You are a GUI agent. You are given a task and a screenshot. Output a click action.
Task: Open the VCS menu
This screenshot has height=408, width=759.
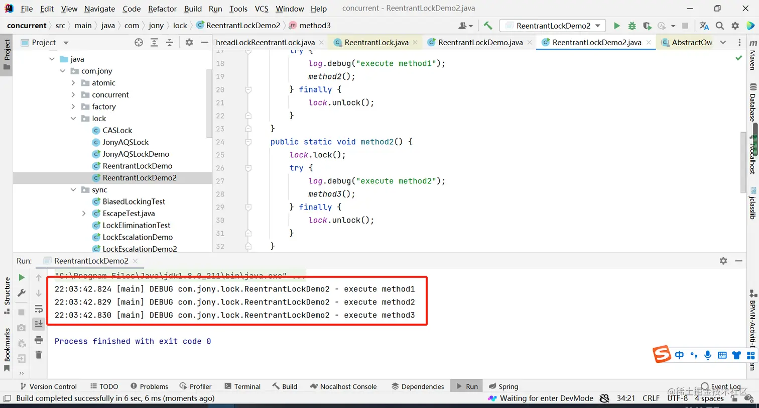(x=262, y=9)
